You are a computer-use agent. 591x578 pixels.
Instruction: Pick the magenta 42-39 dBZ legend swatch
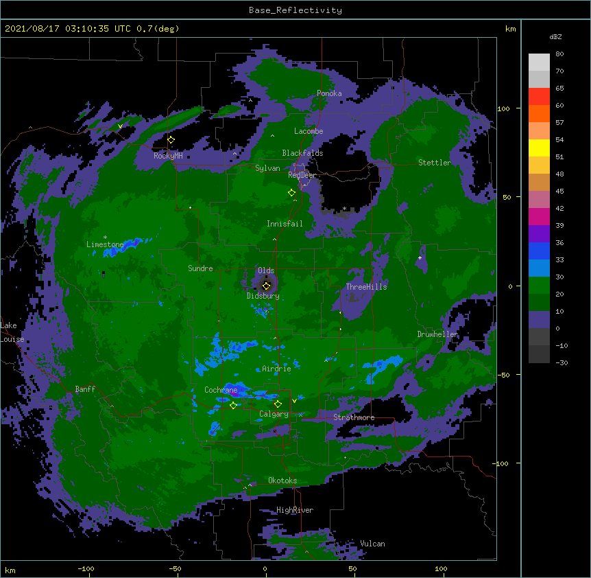tap(539, 216)
